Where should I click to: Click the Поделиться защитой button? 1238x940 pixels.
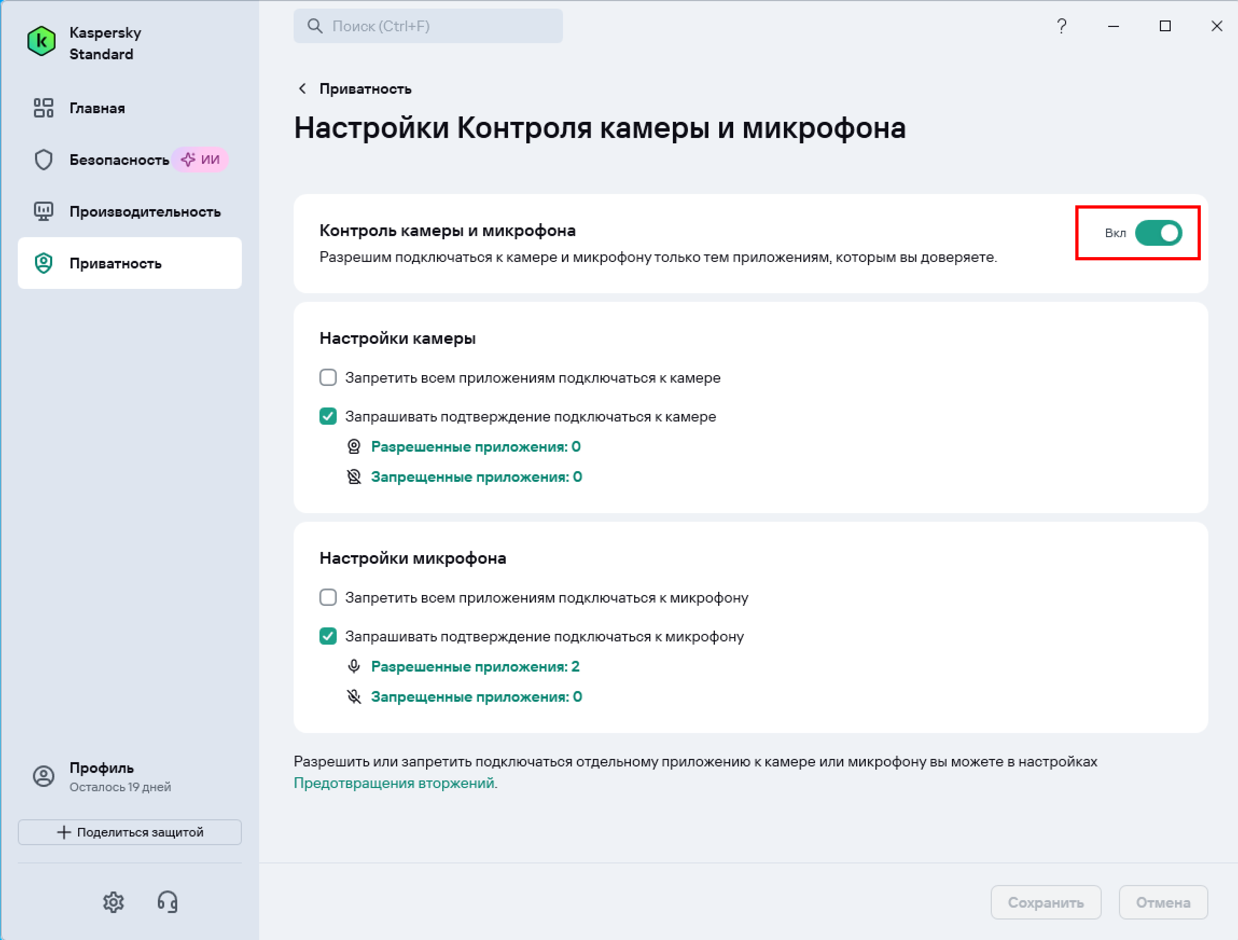(x=130, y=833)
